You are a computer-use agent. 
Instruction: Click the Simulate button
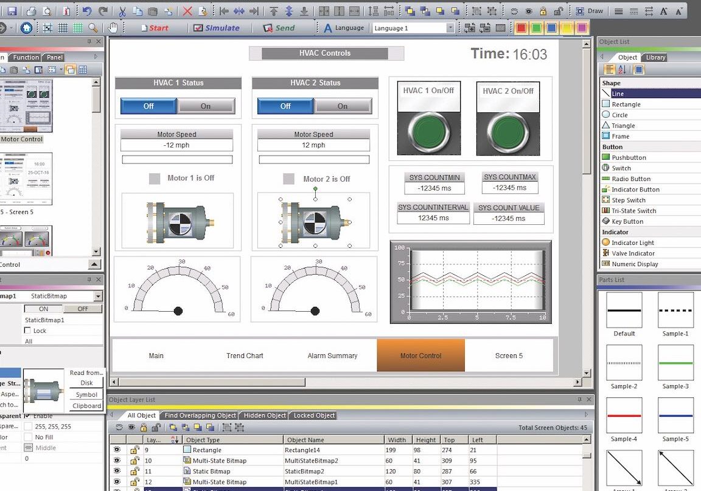tap(216, 28)
